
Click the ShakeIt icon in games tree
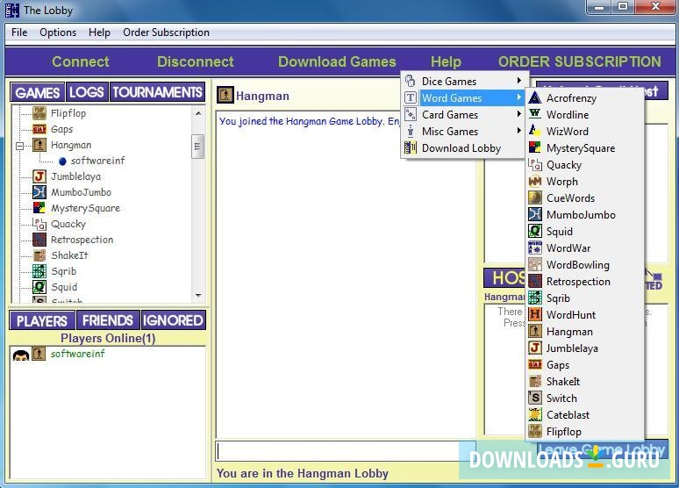(39, 255)
